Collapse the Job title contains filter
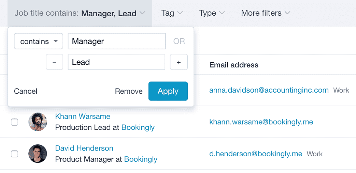 [80, 13]
